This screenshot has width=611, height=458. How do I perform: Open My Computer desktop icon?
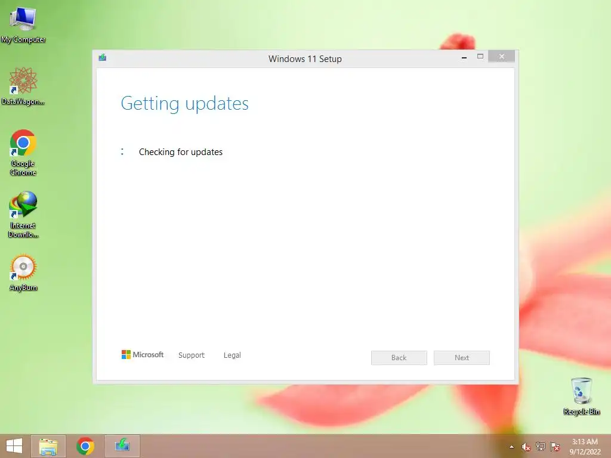click(23, 24)
